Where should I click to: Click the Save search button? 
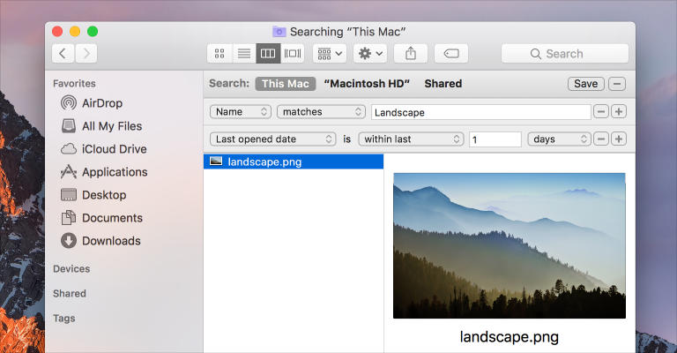coord(585,84)
